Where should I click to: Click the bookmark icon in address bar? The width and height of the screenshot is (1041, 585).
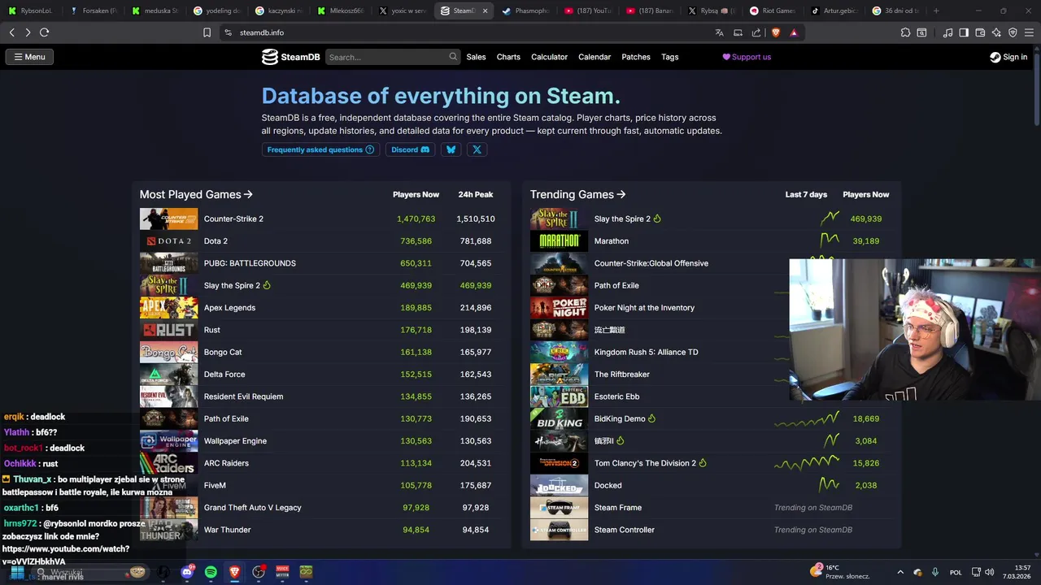pyautogui.click(x=207, y=32)
